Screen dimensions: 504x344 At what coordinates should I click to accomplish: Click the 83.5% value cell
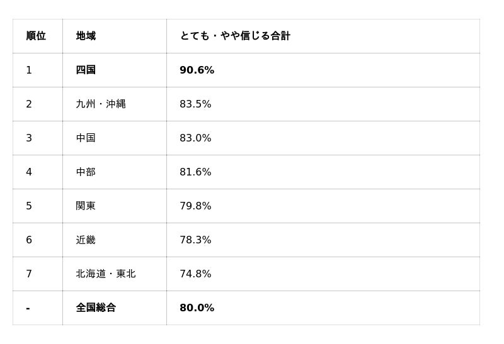[x=195, y=104]
